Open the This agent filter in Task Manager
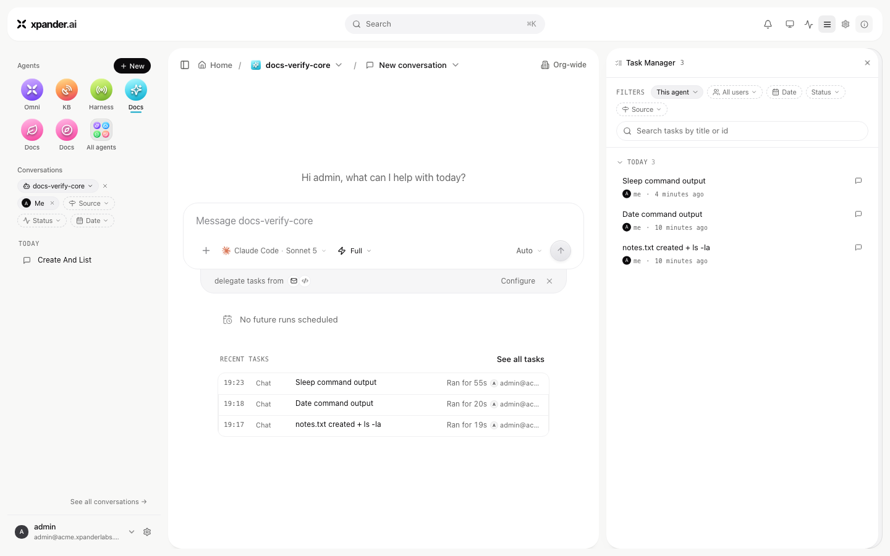The height and width of the screenshot is (556, 890). pyautogui.click(x=677, y=92)
